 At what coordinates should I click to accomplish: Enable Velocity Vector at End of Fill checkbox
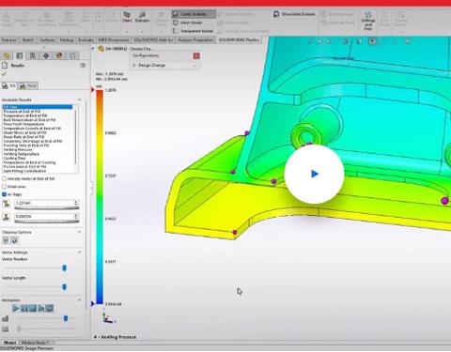click(x=4, y=178)
